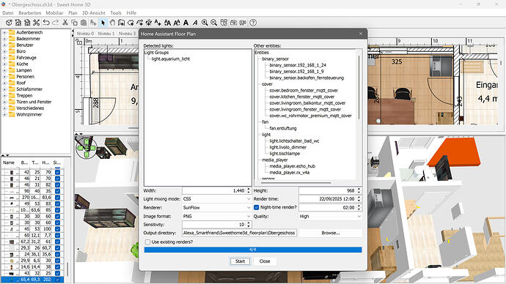Click the Open home toolbar icon
Screen dimensions: 506x284
click(x=18, y=23)
